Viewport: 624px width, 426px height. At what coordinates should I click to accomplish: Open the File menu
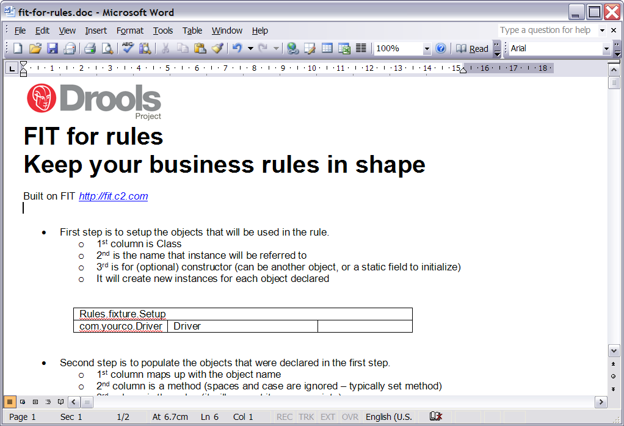coord(20,31)
